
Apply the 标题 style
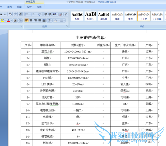(x=77, y=16)
